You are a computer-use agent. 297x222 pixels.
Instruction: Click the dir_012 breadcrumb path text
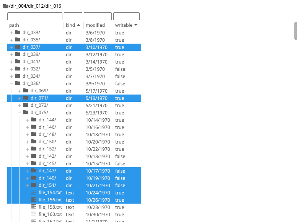(36, 6)
